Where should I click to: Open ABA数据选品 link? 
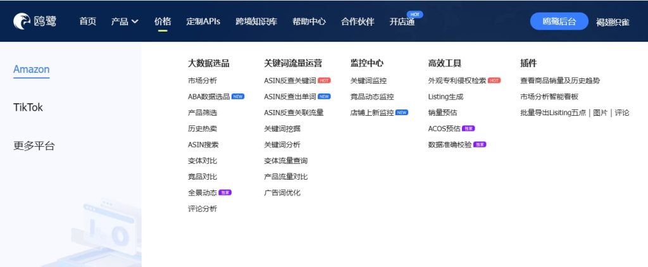tap(209, 97)
